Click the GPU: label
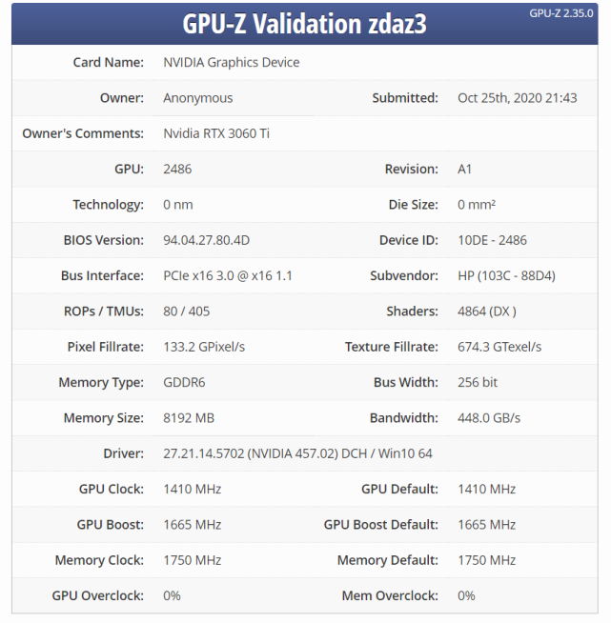The image size is (611, 623). (x=130, y=170)
